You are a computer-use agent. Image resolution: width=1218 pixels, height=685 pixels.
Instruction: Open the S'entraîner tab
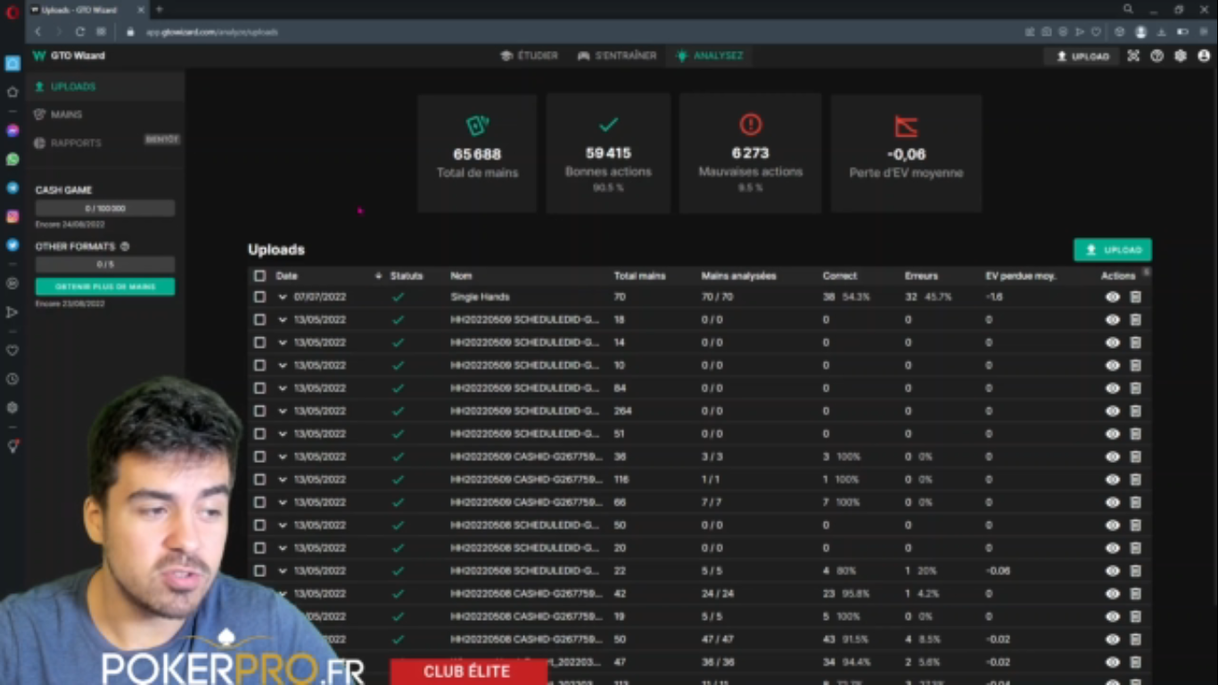[617, 55]
